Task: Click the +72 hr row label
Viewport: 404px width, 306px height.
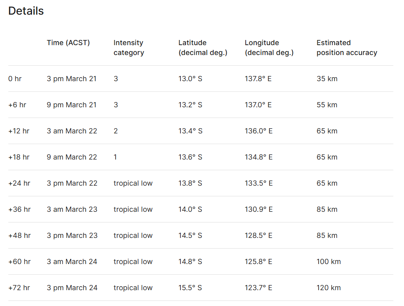Action: point(19,288)
